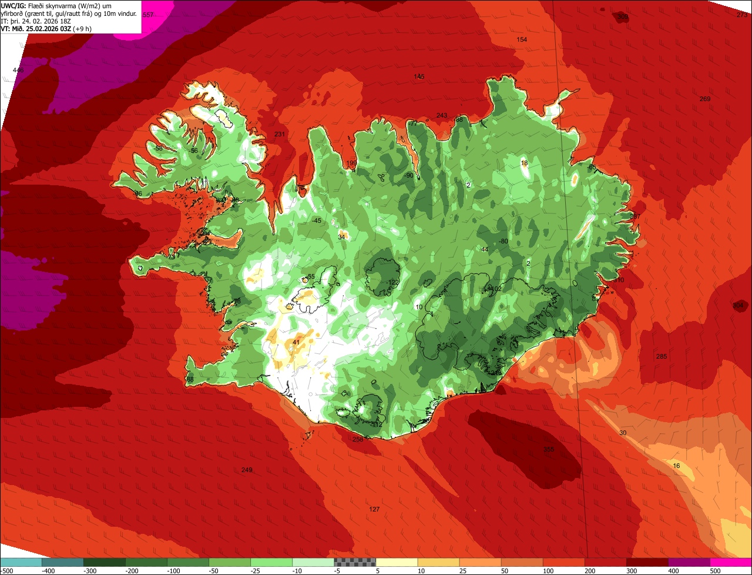Click the '127' value in the south sea

[374, 509]
